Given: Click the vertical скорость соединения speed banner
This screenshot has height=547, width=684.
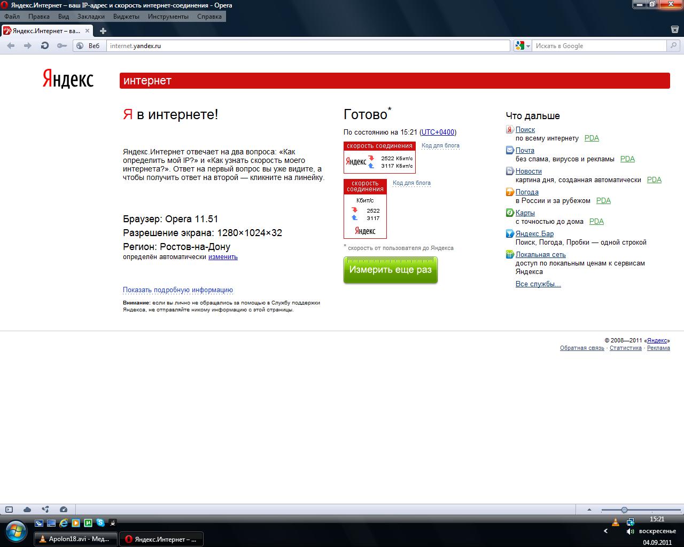Looking at the screenshot, I should coord(365,209).
